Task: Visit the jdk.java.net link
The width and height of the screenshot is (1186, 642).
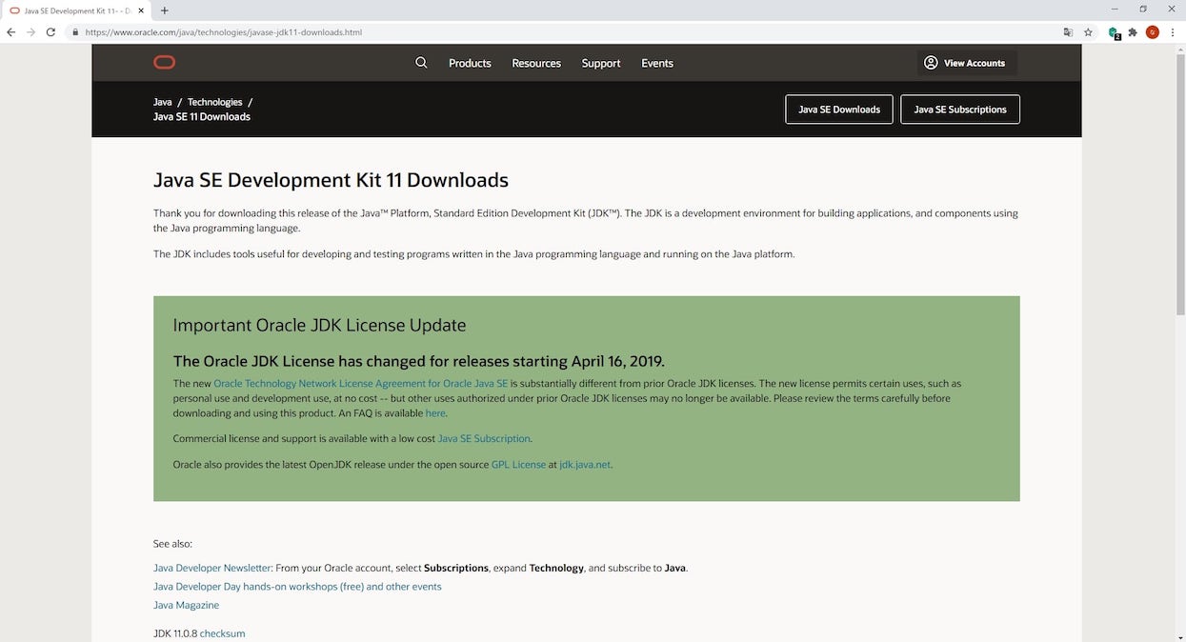Action: coord(585,465)
